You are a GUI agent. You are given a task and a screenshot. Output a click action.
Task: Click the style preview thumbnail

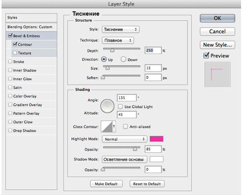217,74
